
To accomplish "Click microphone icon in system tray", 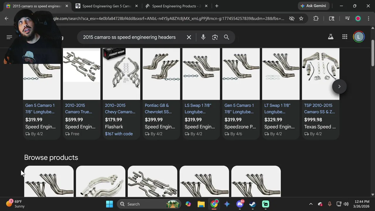I will coord(330,204).
